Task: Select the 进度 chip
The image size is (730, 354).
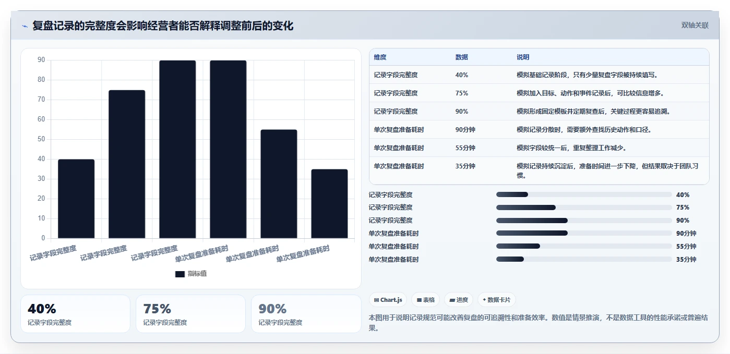Action: (459, 300)
